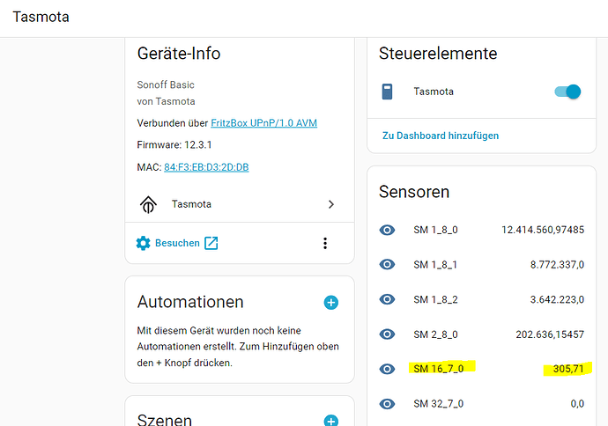Open the SM 1_8_1 sensor entry
Screen dimensions: 608x426
(x=481, y=265)
